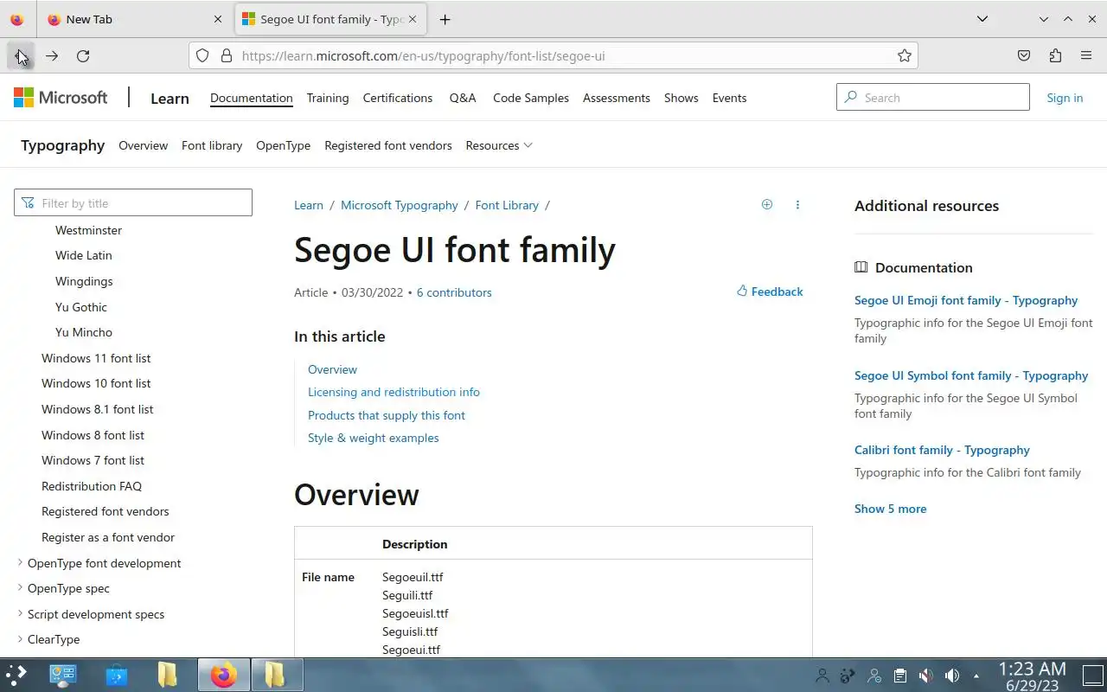Select Yu Gothic in the sidebar
Screen dimensions: 1107x692
[81, 307]
